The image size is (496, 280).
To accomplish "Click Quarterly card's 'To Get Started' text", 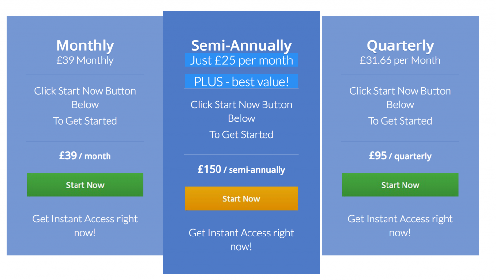I will click(400, 120).
